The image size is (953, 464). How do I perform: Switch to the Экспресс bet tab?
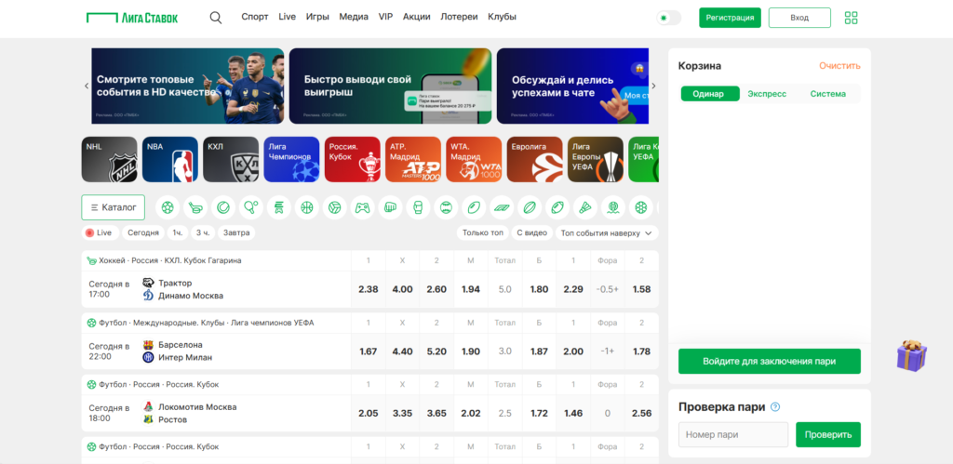pyautogui.click(x=767, y=94)
